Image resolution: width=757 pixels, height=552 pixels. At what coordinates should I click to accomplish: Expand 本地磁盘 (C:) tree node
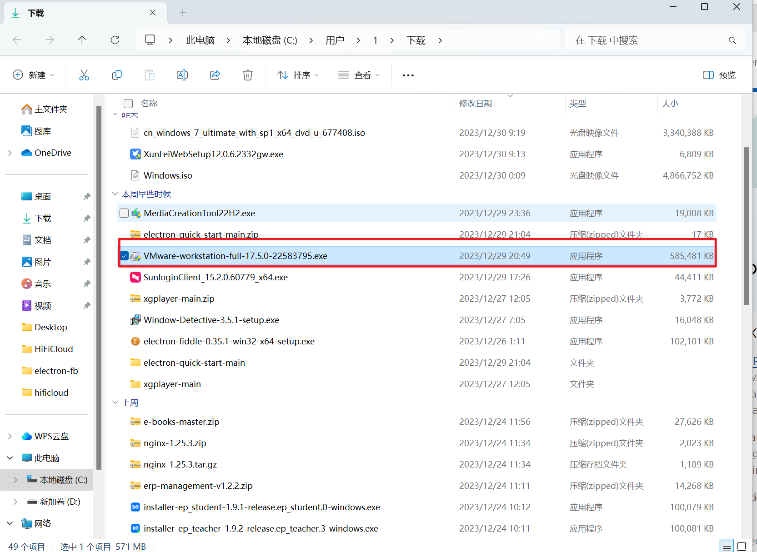(15, 480)
